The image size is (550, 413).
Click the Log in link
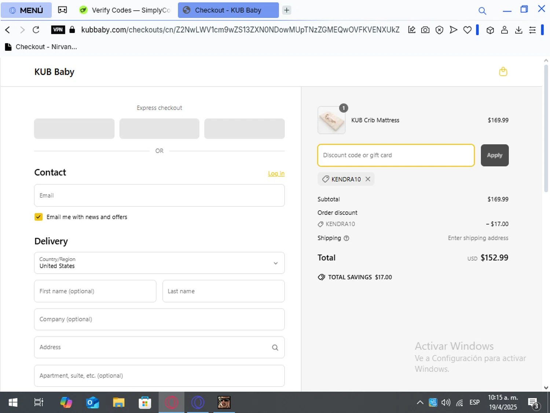(276, 173)
